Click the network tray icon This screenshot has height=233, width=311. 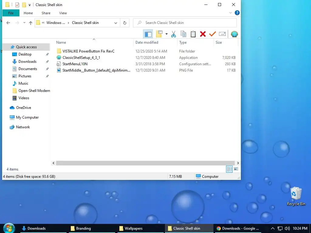[280, 228]
